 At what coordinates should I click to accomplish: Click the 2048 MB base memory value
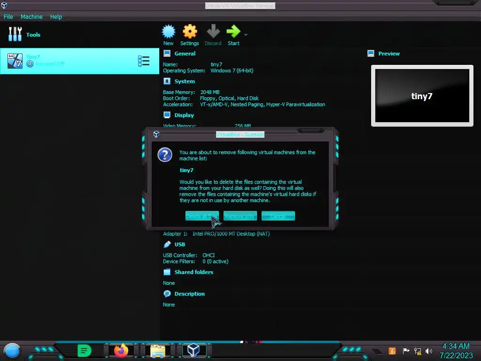click(210, 92)
